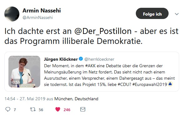Image resolution: width=187 pixels, height=118 pixels.
Task: Click the @ArminNassehi handle
Action: tap(37, 17)
